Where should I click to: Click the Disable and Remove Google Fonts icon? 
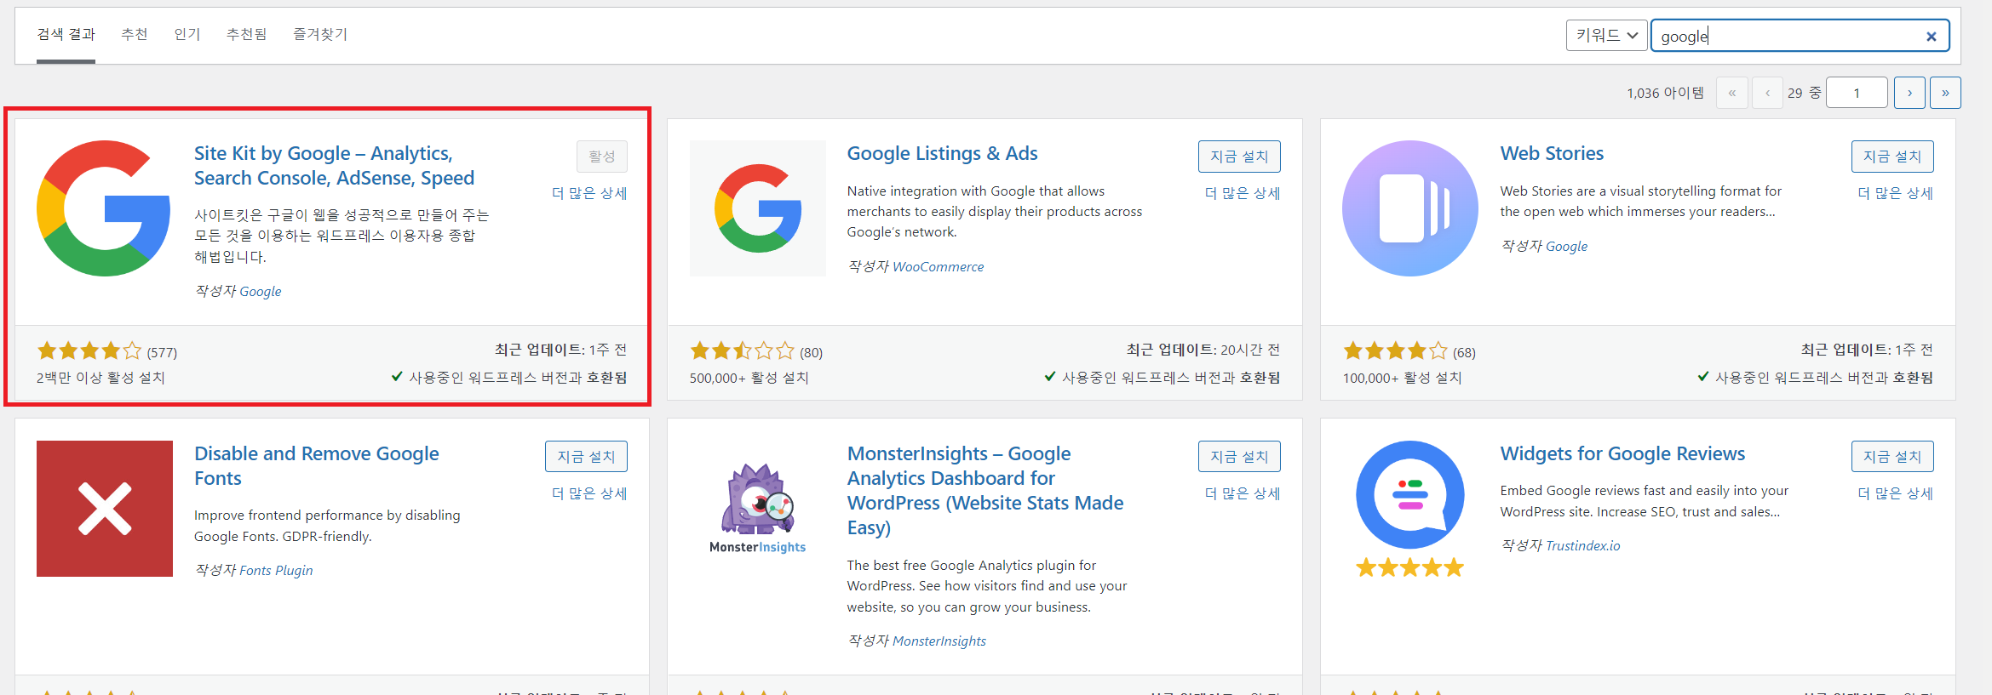(104, 508)
